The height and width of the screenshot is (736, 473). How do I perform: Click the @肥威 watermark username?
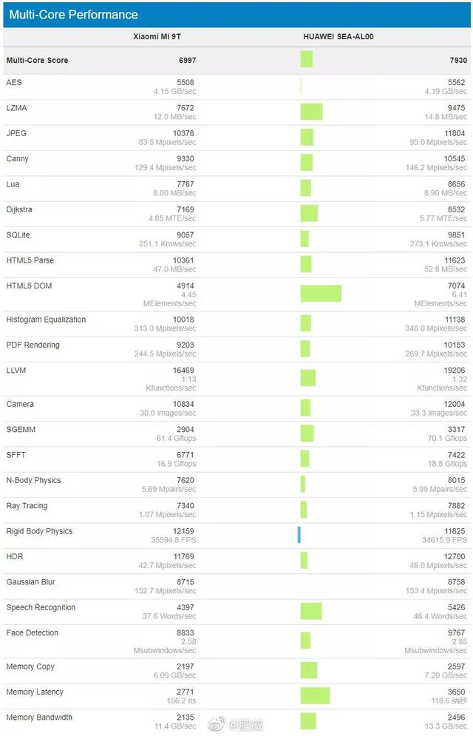pyautogui.click(x=245, y=725)
